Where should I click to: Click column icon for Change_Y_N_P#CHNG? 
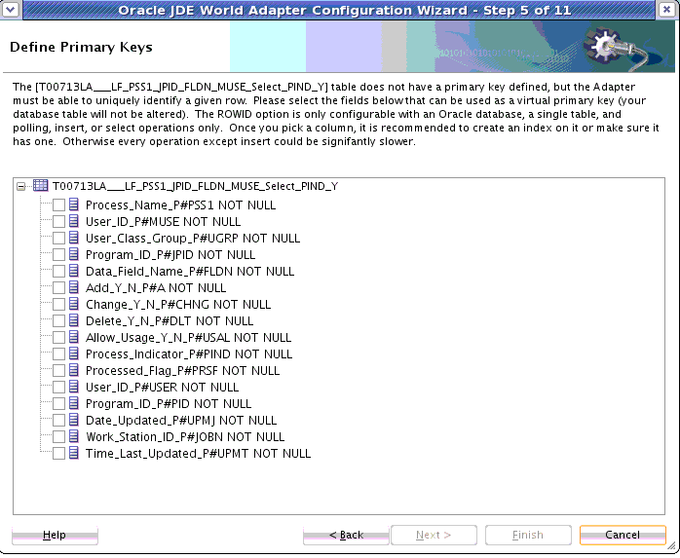click(74, 304)
